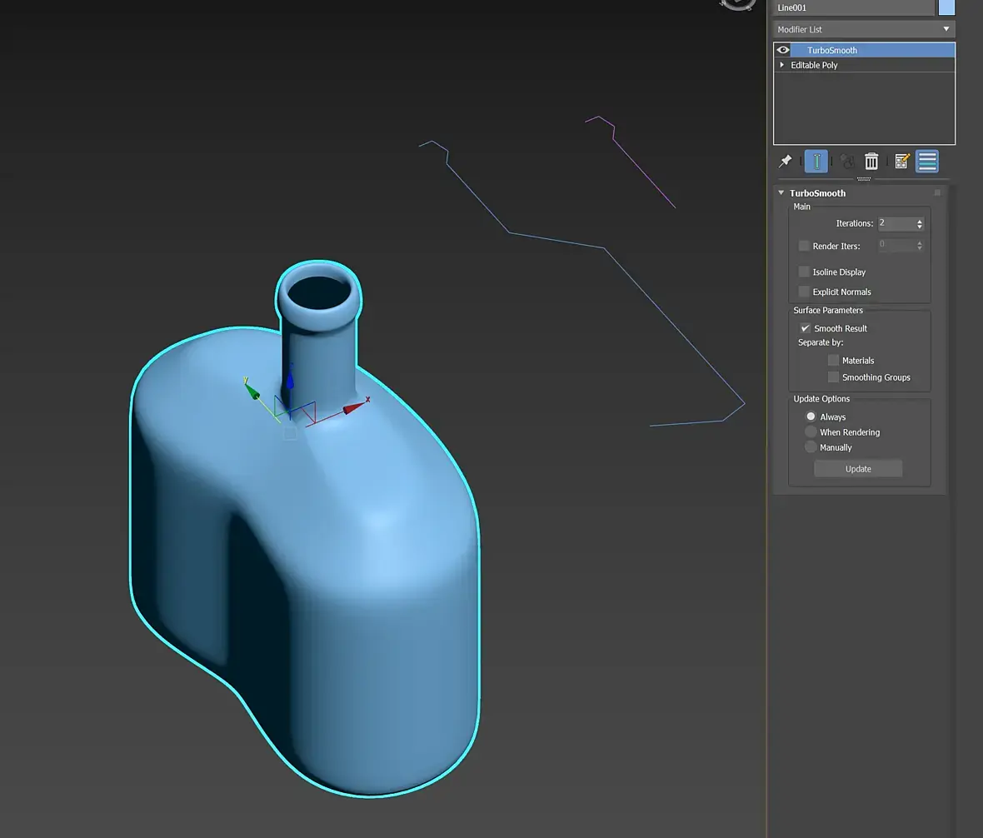Uncheck the Smooth Result checkbox
The width and height of the screenshot is (983, 838).
806,328
